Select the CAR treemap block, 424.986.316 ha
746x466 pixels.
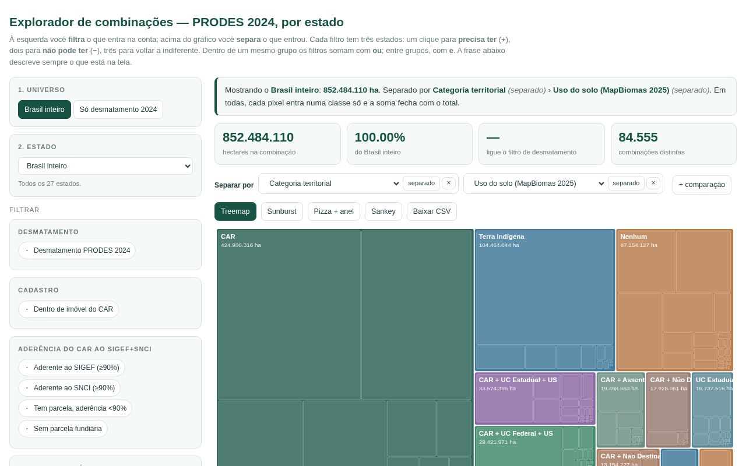click(345, 348)
